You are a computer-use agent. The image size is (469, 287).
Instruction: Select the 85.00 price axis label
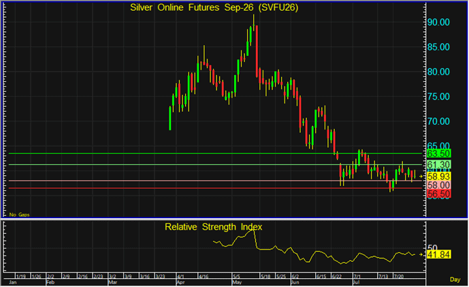[438, 47]
